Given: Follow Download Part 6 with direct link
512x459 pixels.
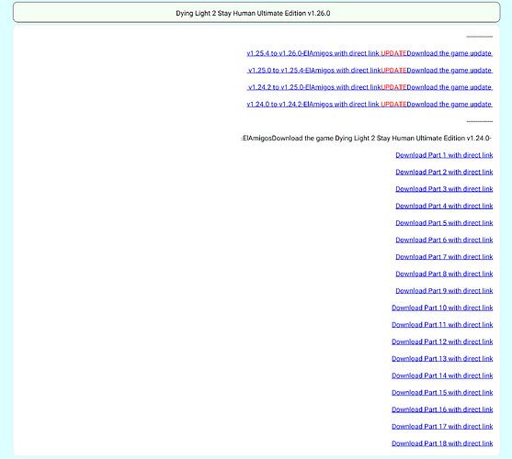Looking at the screenshot, I should [x=444, y=240].
